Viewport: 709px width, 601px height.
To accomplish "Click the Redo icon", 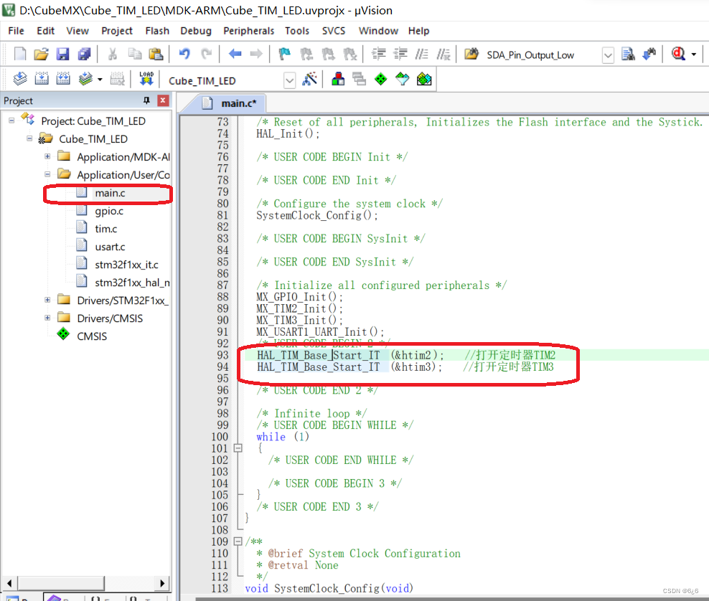I will click(206, 55).
